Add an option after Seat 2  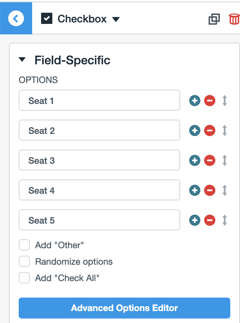coord(195,130)
